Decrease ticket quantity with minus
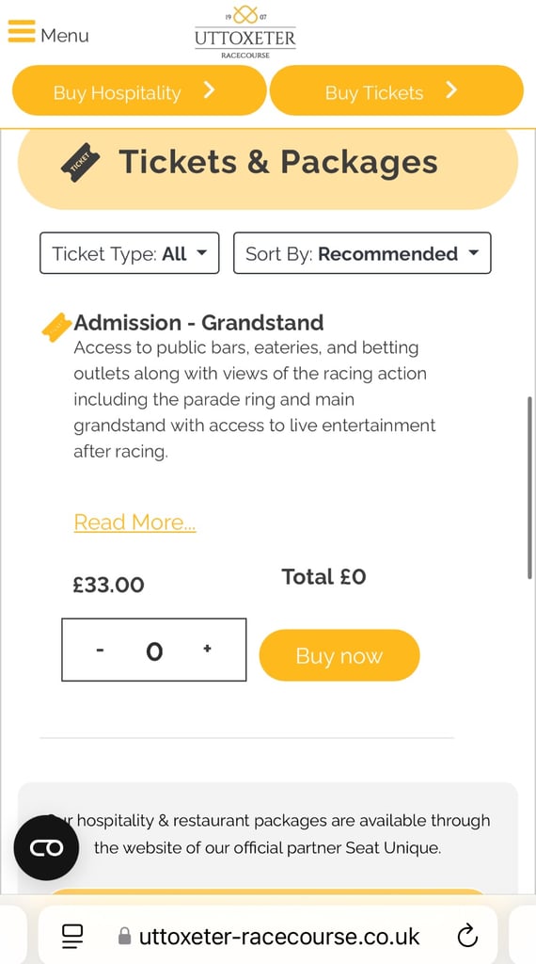This screenshot has height=964, width=536. (x=100, y=650)
